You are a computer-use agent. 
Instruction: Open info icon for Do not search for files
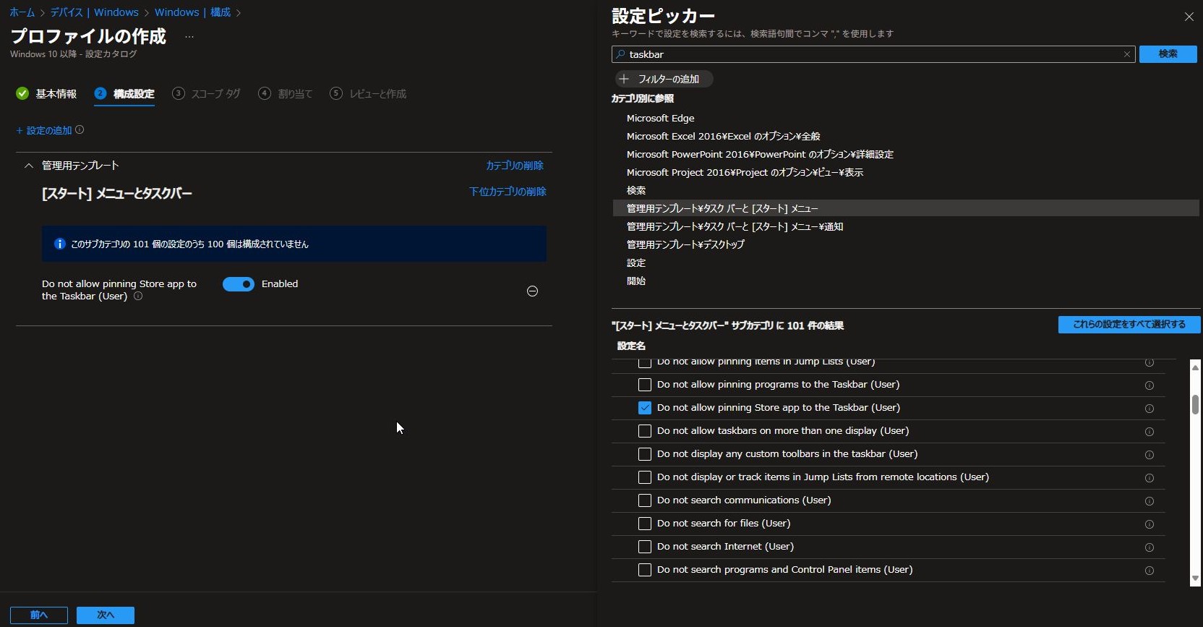point(1149,524)
